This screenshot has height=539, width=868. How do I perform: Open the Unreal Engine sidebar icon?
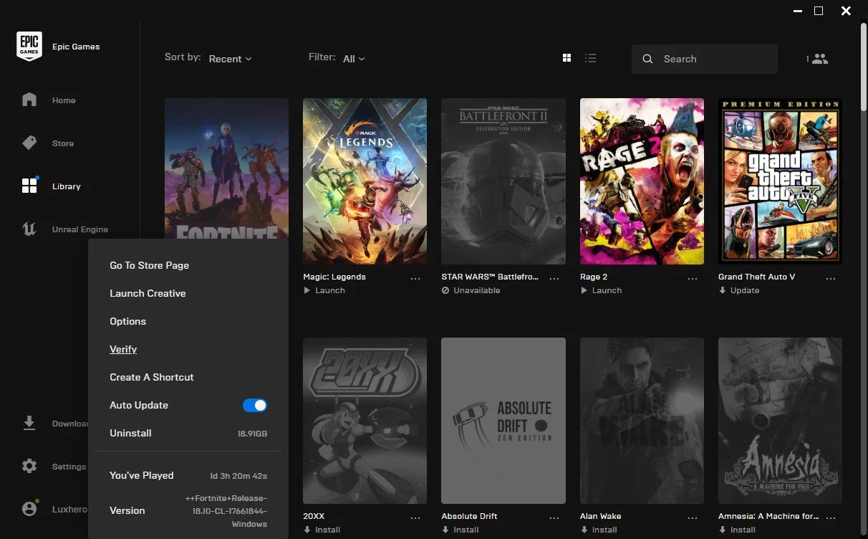click(29, 229)
